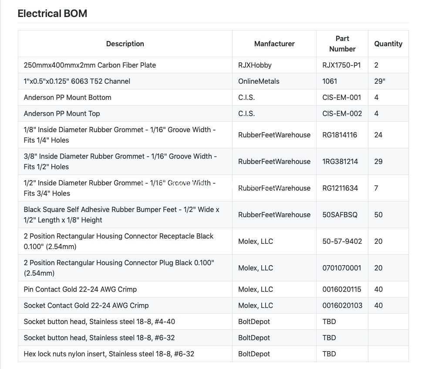
Task: Select the Manfacturer column header
Action: [274, 44]
